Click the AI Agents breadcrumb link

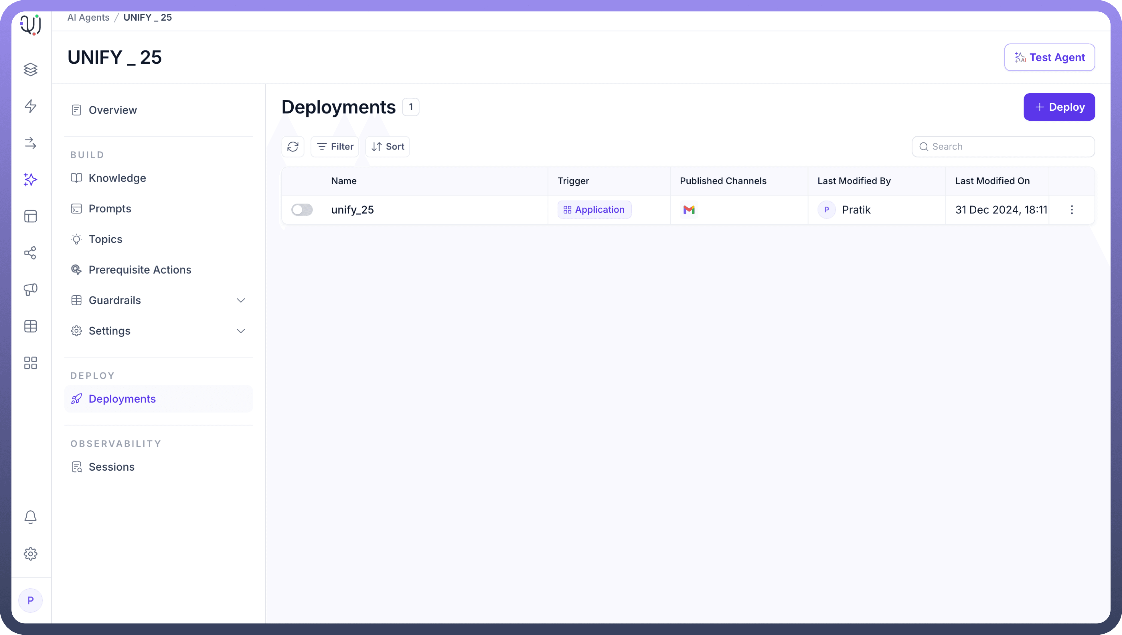click(88, 17)
